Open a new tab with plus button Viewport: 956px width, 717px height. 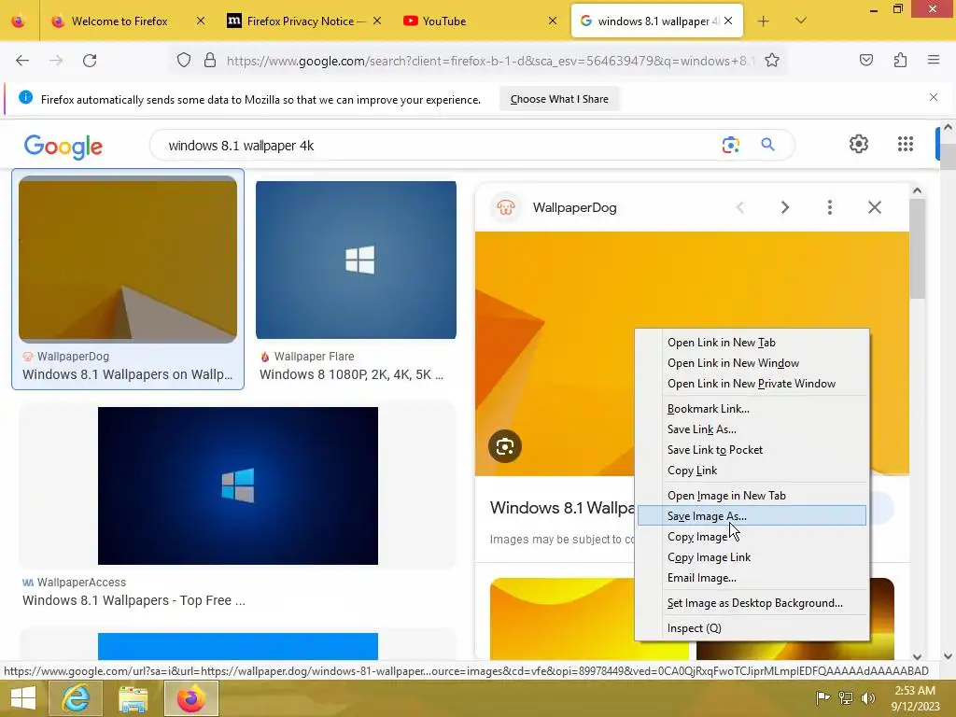coord(764,21)
